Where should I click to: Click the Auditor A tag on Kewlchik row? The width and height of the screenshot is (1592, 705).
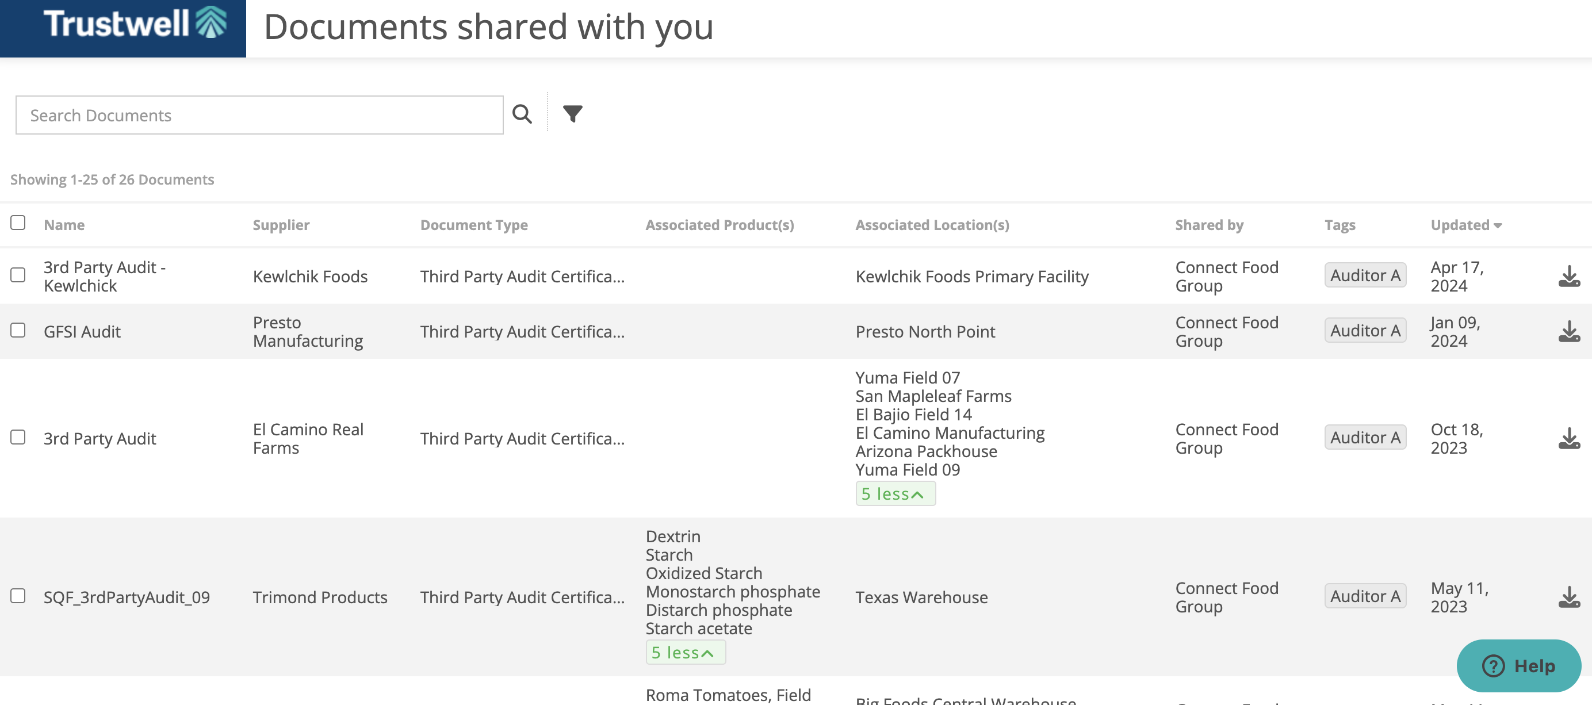(1365, 275)
